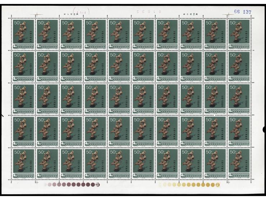
Task: Click the darkest yellow circle with emblem
Action: pos(217,185)
